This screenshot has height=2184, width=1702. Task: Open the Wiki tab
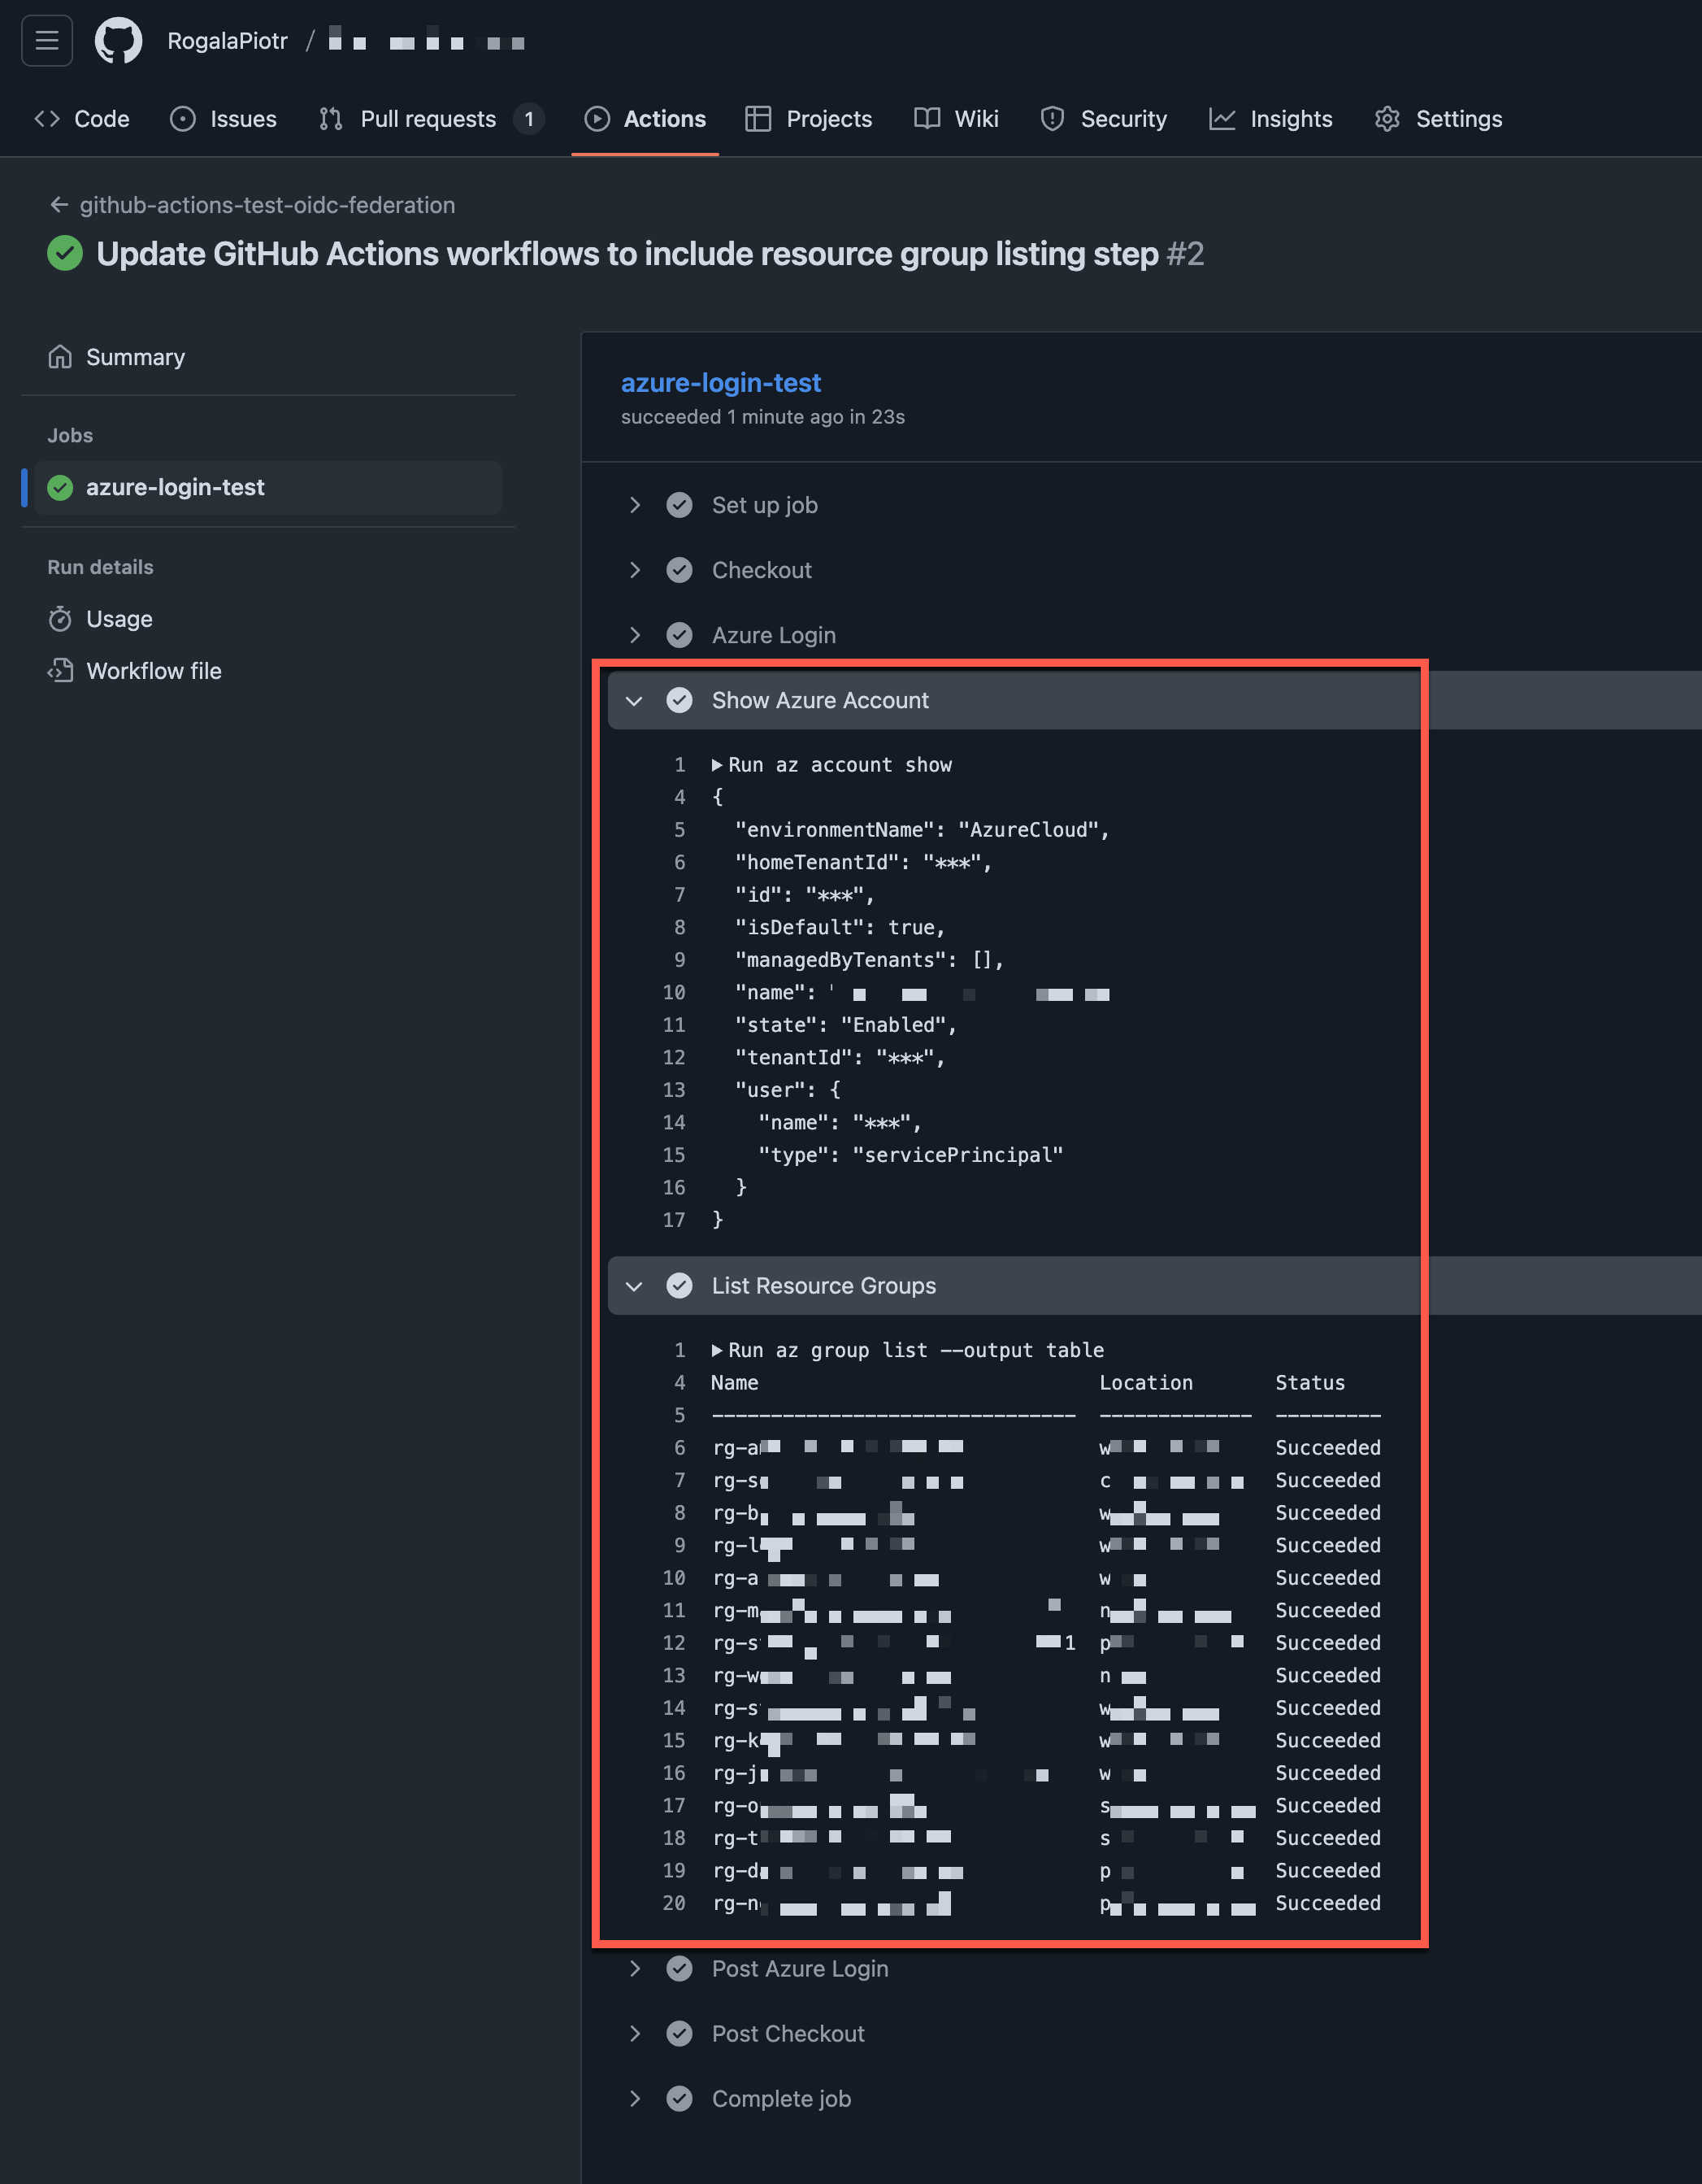point(957,119)
